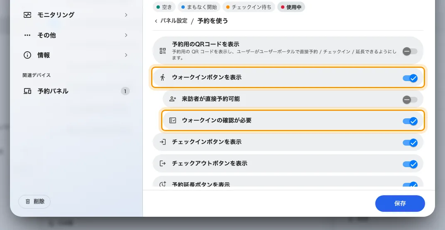Click the add-visitor person icon
Image resolution: width=445 pixels, height=230 pixels.
coord(173,99)
